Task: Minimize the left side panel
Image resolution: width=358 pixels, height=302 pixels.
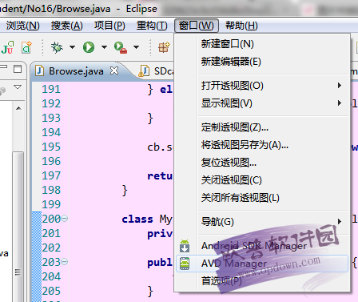Action: 3,66
